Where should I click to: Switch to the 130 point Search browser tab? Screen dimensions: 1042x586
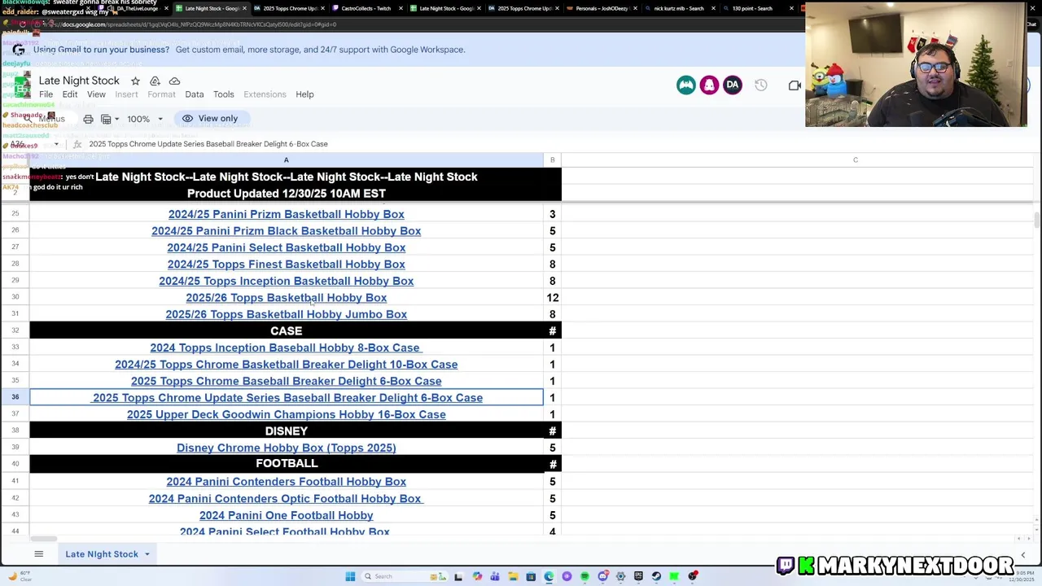pos(754,8)
